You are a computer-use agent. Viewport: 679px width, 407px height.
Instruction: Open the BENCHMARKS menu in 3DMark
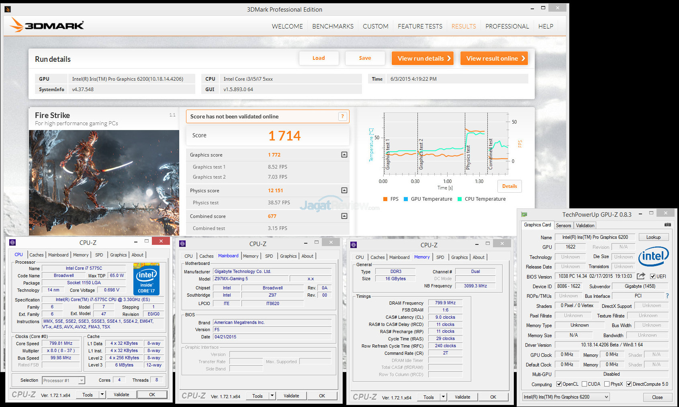(333, 26)
